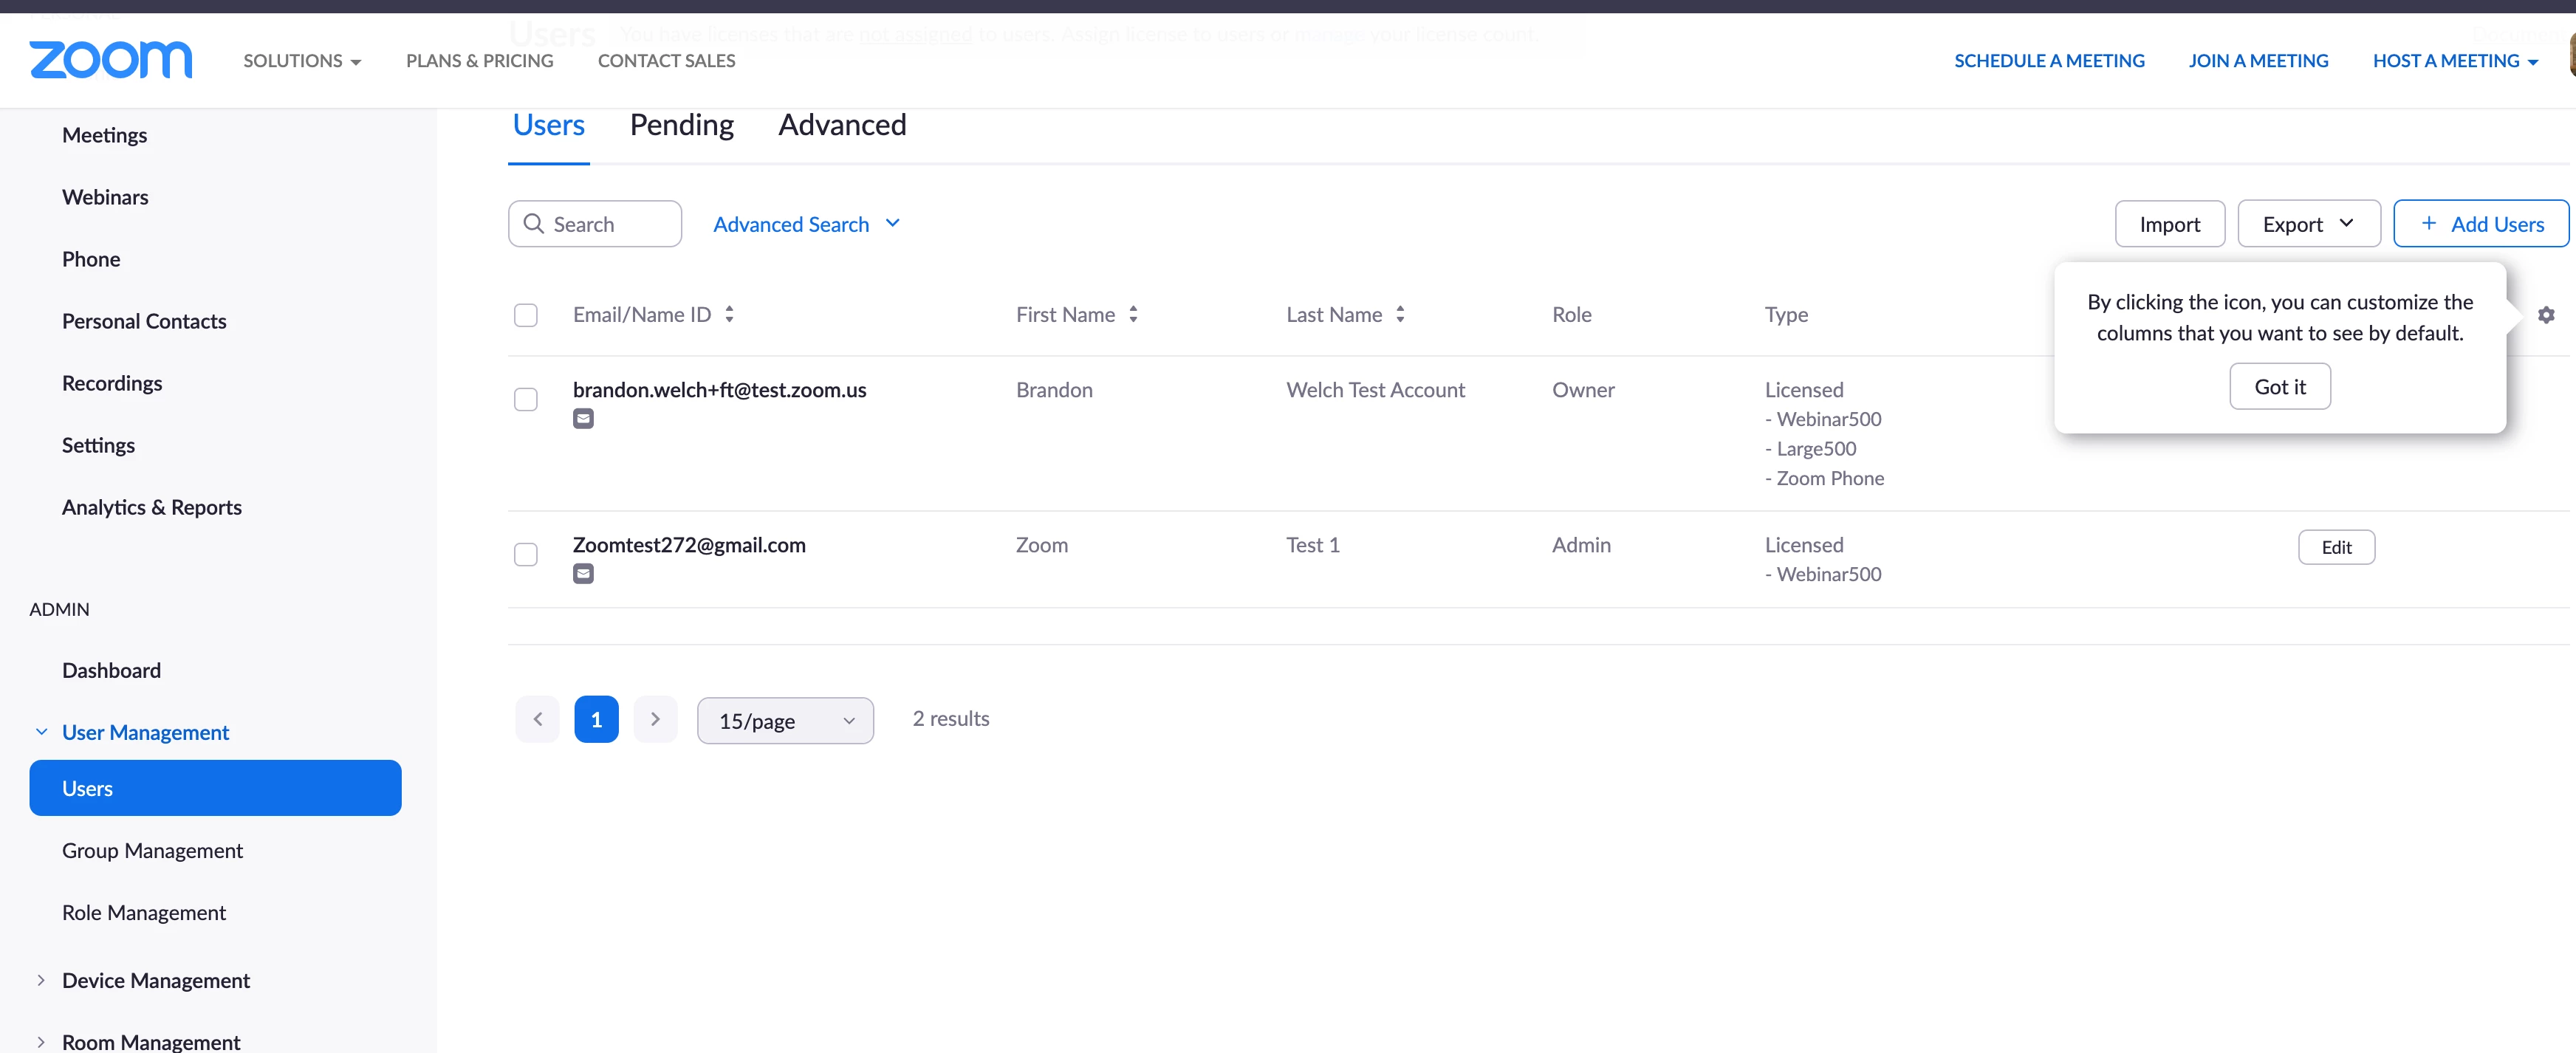Check the Zoomtest272 user row checkbox
The image size is (2576, 1053).
coord(526,554)
